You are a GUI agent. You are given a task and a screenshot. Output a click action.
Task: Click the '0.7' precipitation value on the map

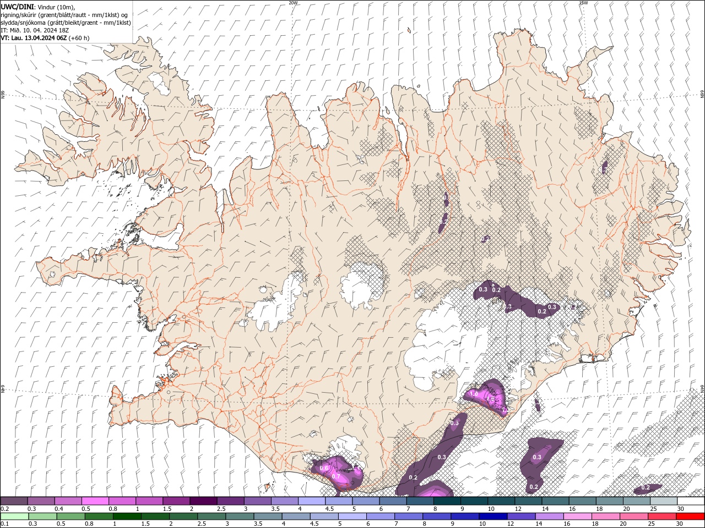[337, 476]
